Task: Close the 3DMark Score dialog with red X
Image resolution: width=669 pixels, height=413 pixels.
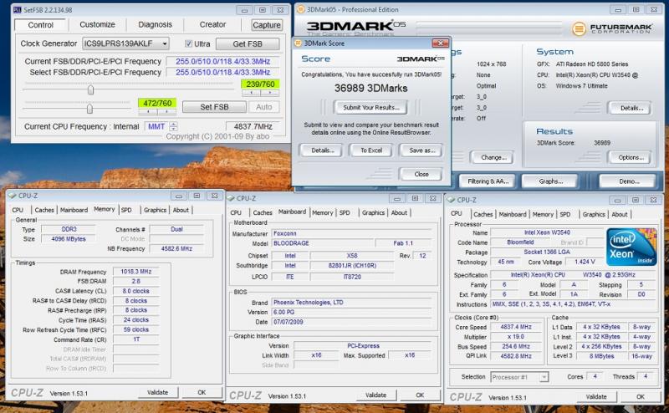Action: [x=441, y=43]
